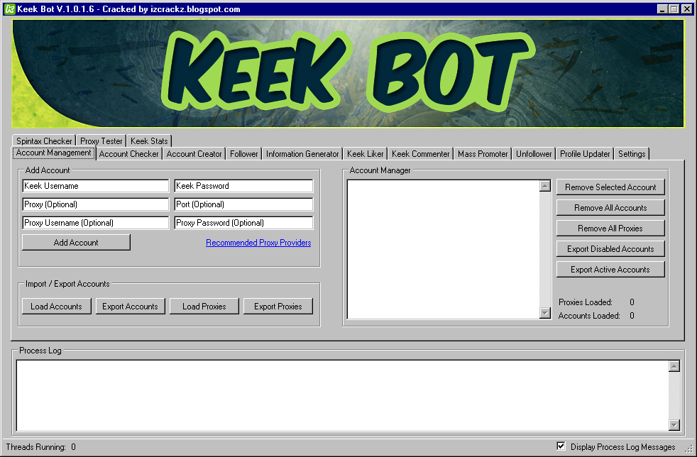
Task: Click the Threads Running status text
Action: click(x=41, y=447)
